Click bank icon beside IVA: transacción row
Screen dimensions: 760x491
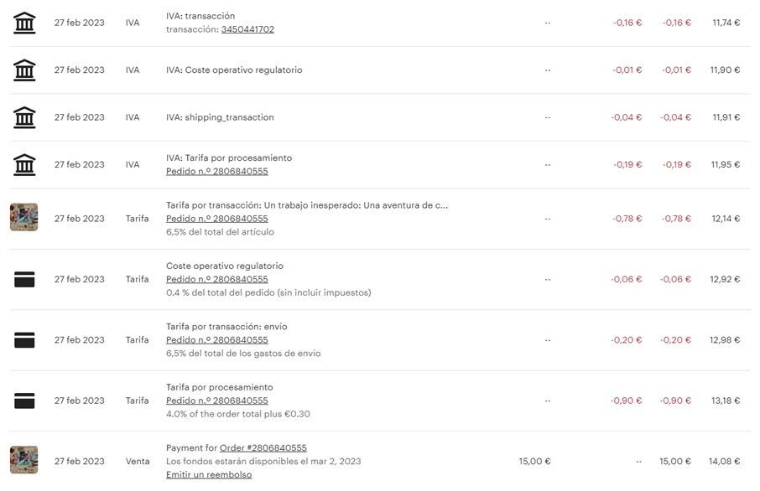coord(24,23)
